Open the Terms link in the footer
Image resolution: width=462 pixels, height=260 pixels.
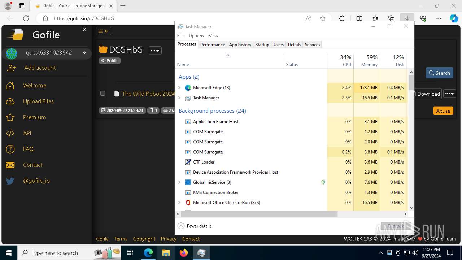(121, 239)
